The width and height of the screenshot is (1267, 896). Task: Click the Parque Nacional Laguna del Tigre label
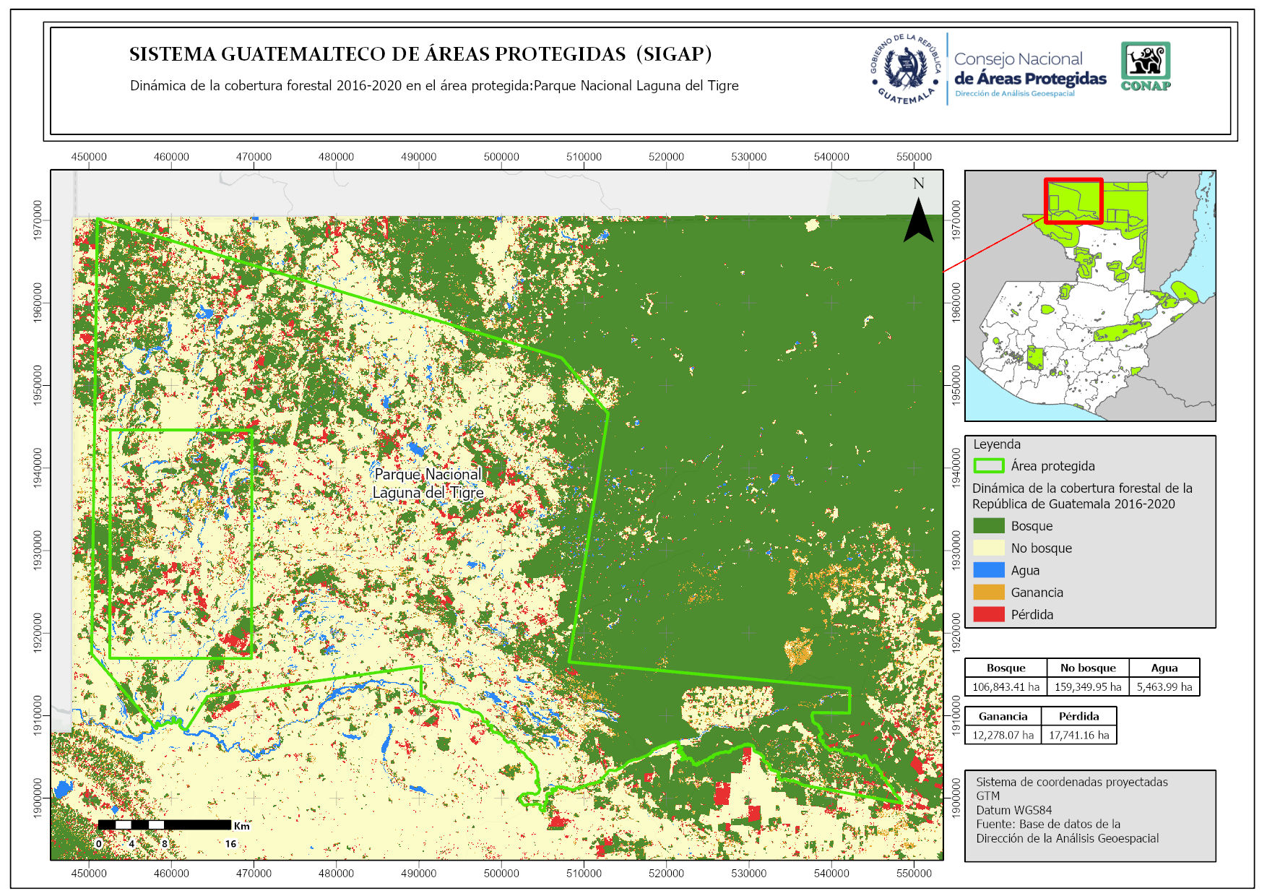pyautogui.click(x=428, y=483)
